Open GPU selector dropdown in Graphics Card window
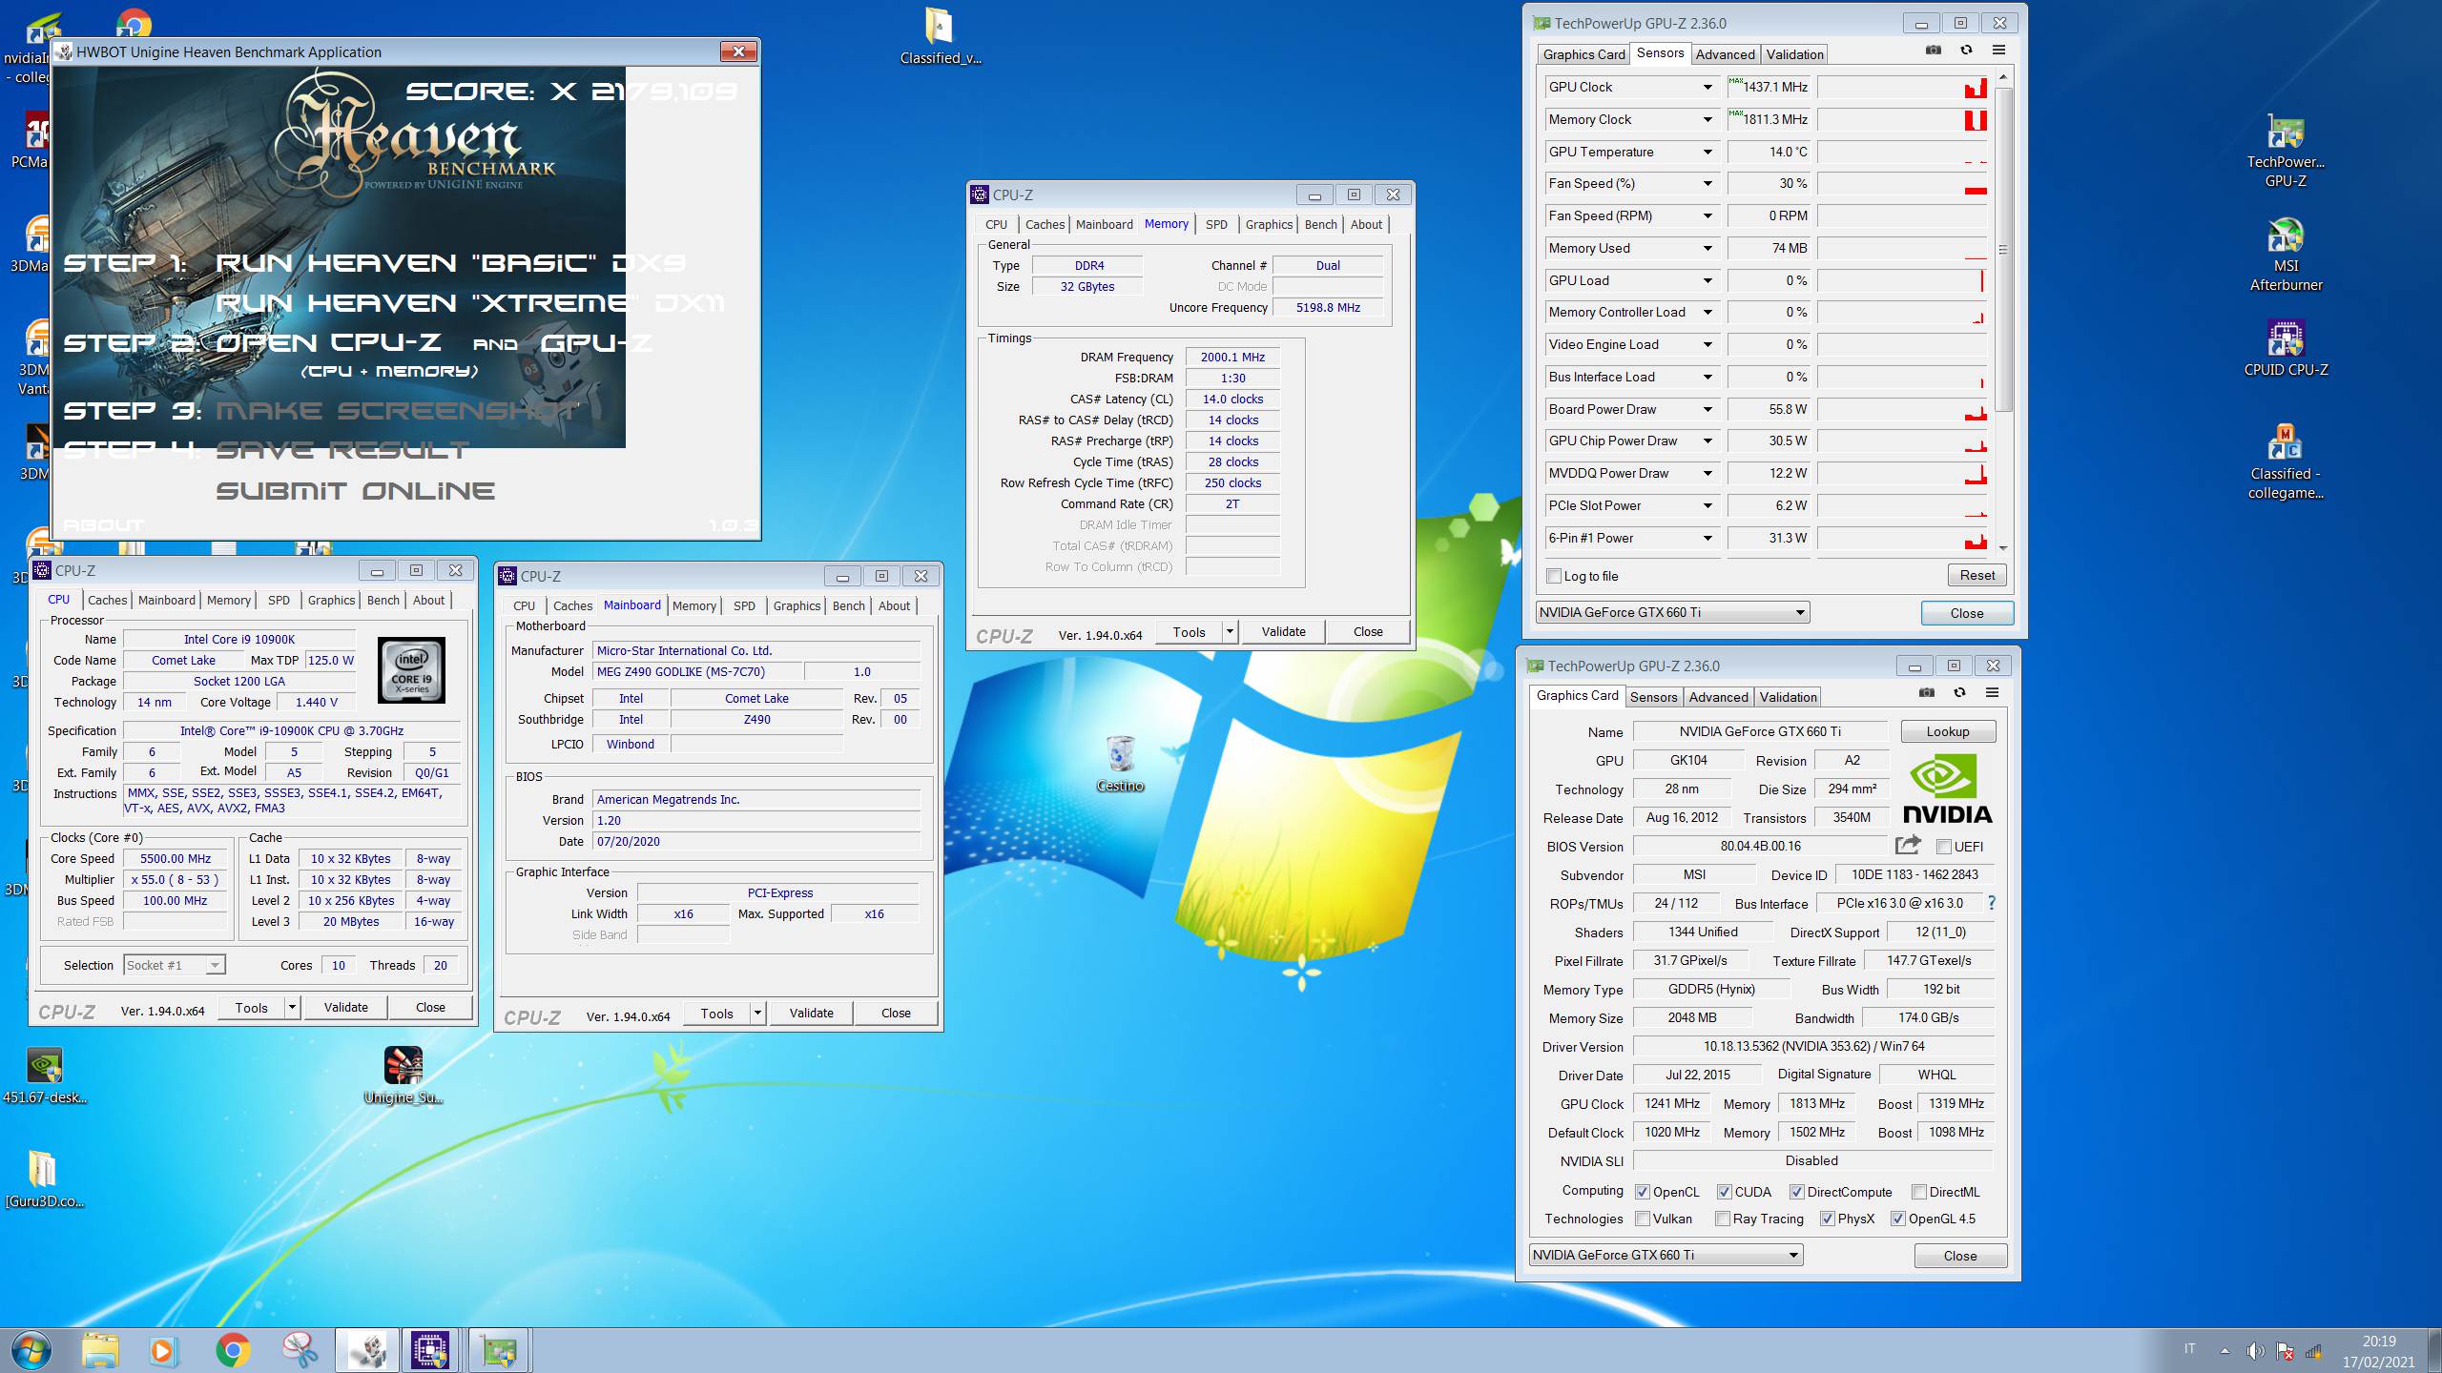 click(1666, 1255)
